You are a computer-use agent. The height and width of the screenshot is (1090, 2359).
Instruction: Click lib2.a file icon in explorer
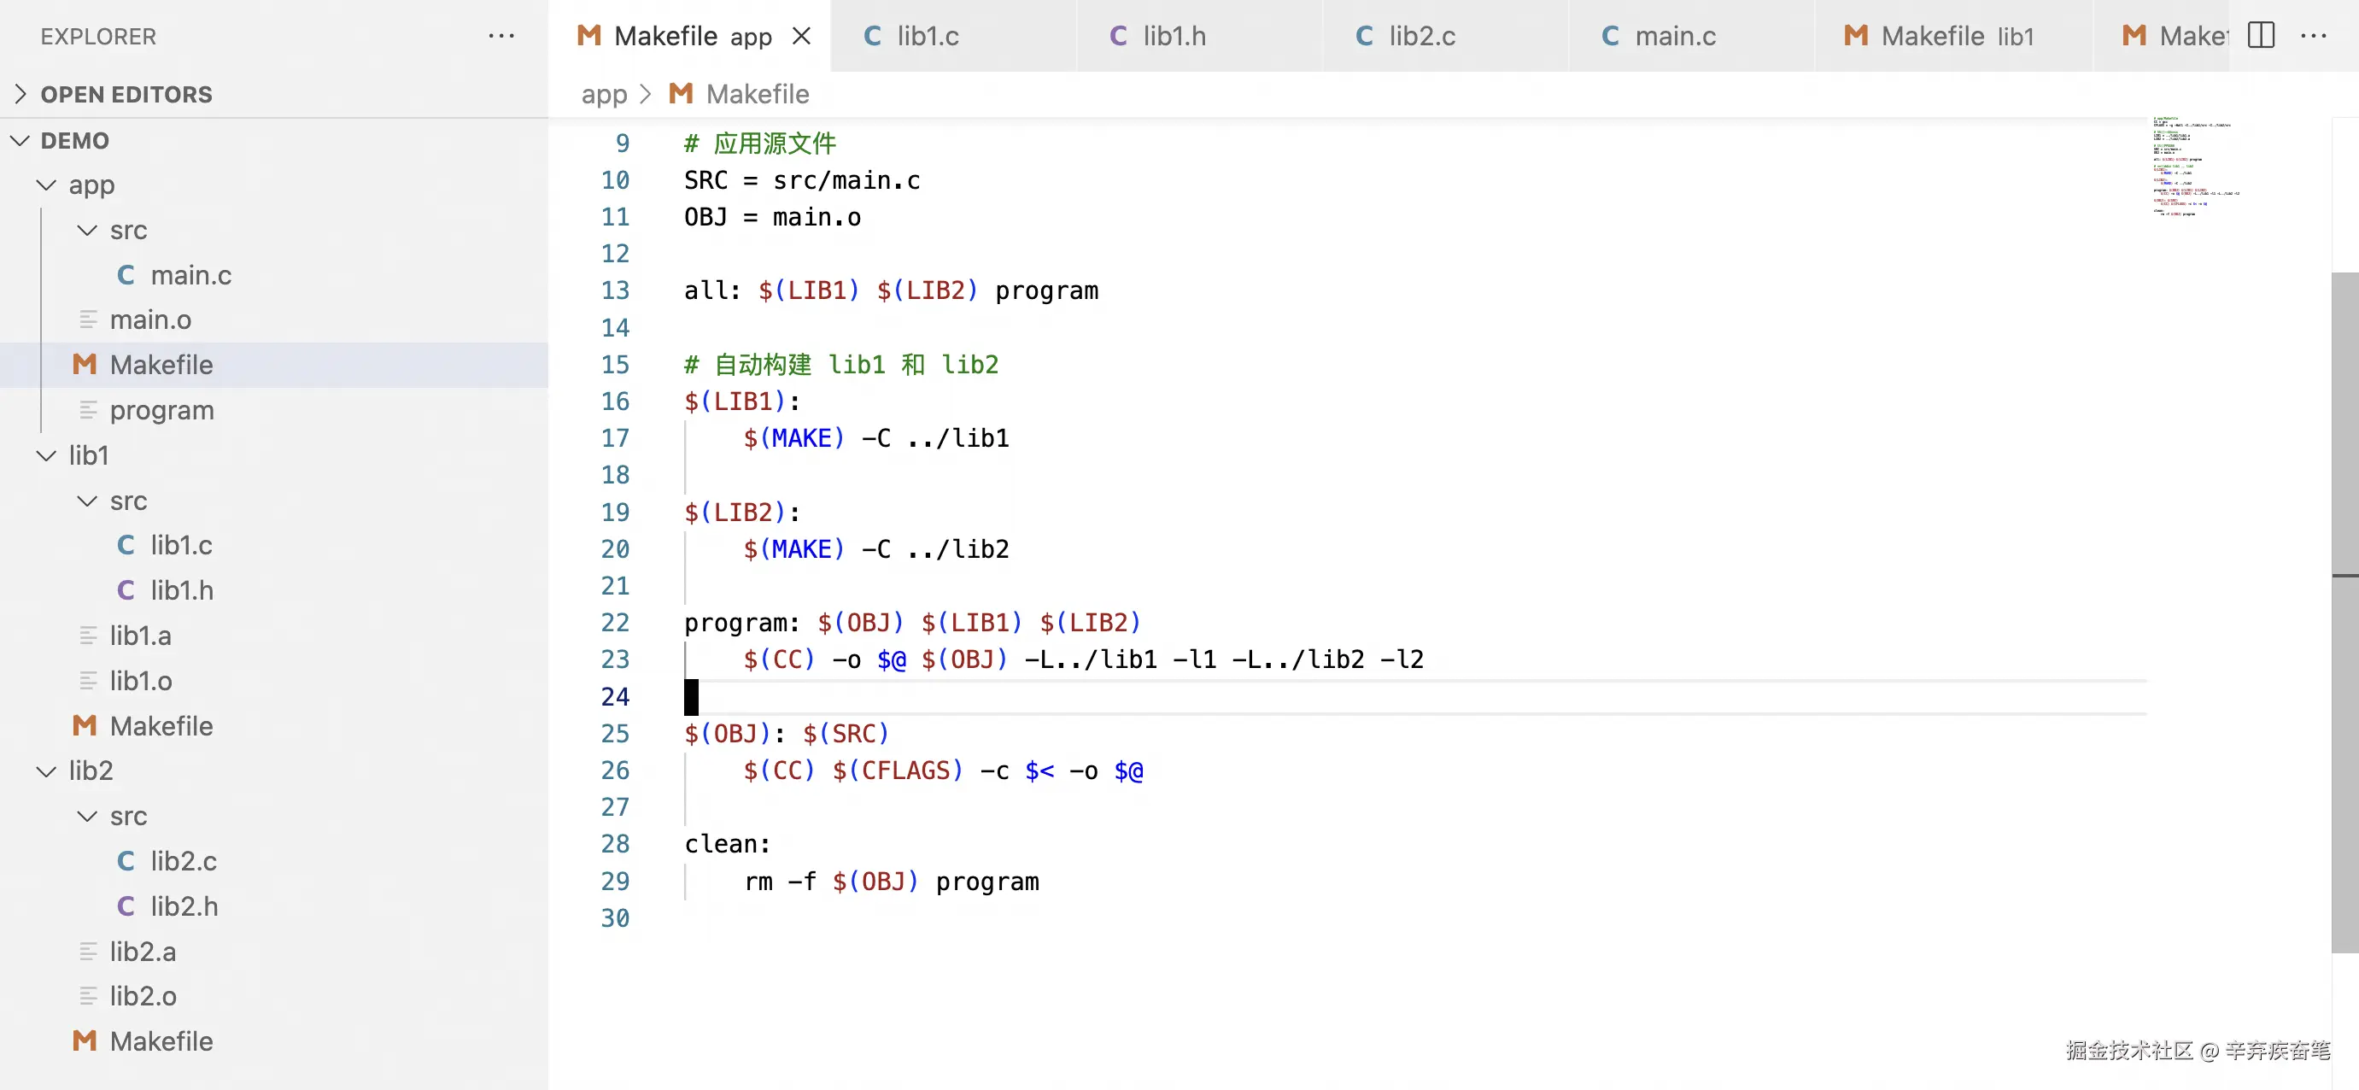(88, 951)
